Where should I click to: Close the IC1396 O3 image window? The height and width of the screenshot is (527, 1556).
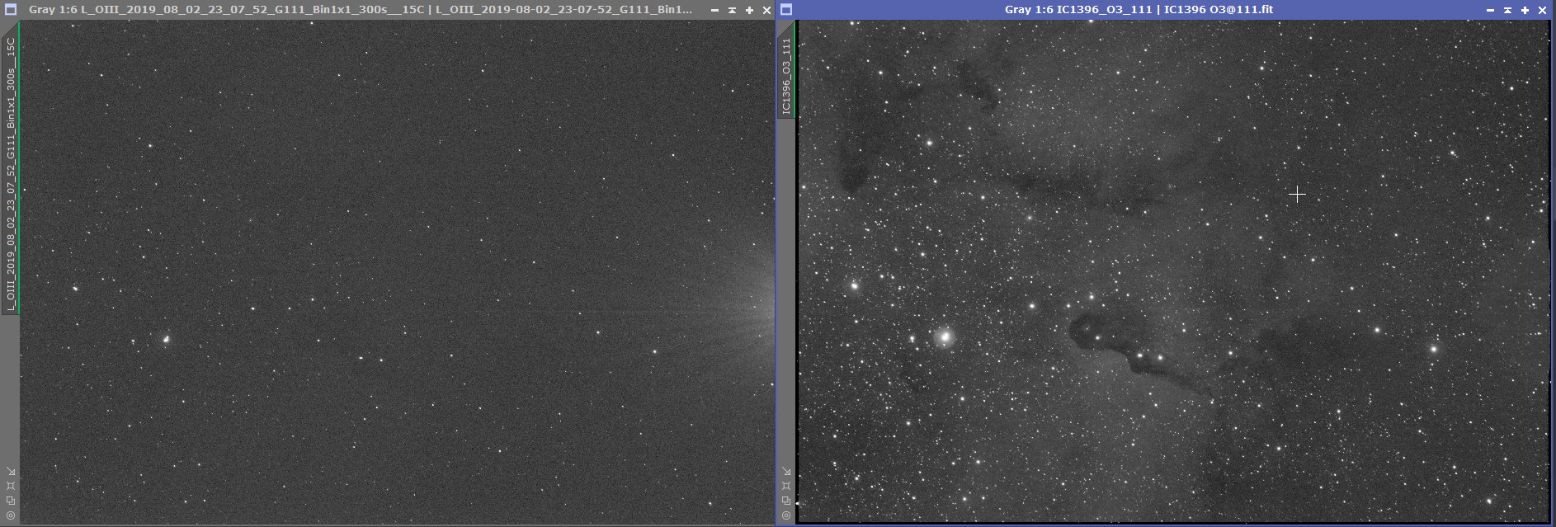tap(1542, 10)
